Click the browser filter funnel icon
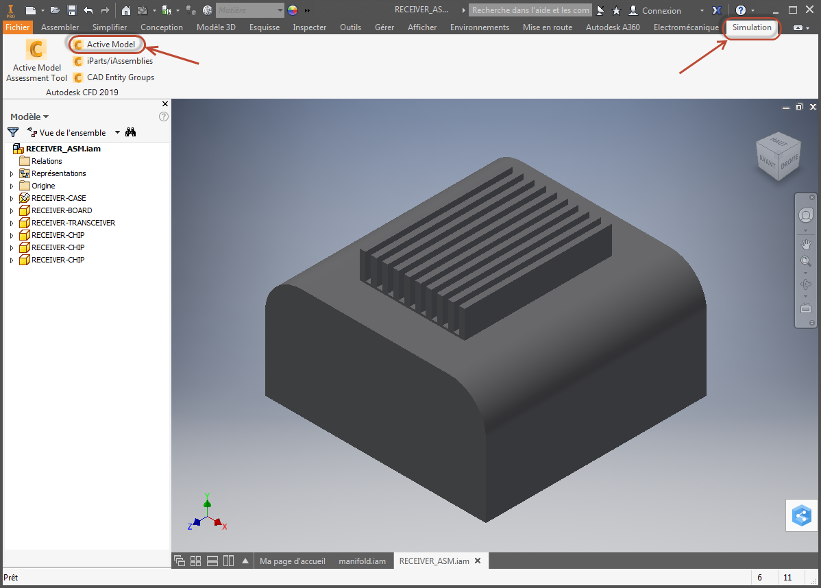The height and width of the screenshot is (588, 821). coord(13,132)
